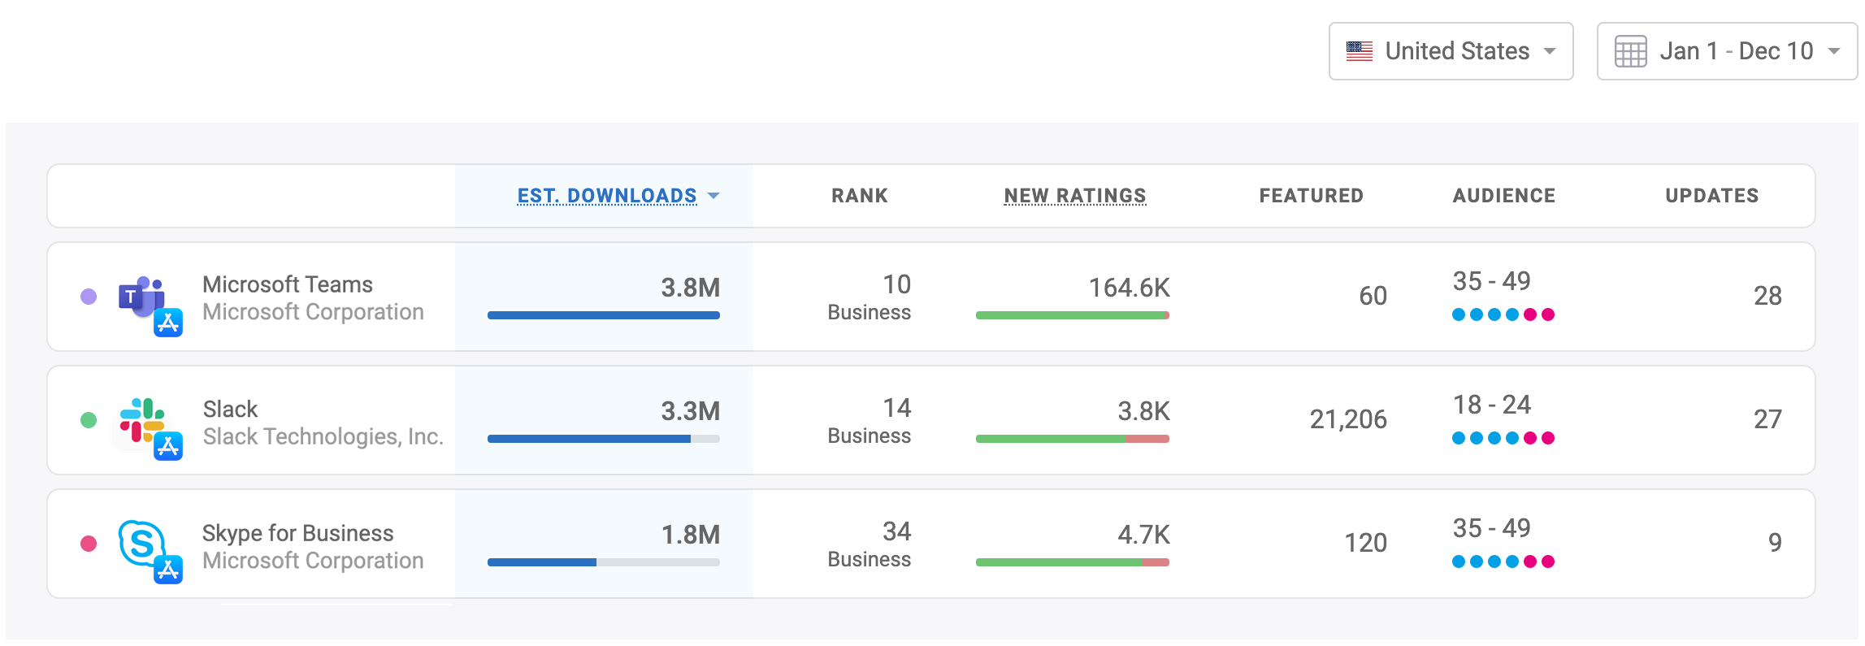This screenshot has height=646, width=1865.
Task: Click the updates count 28 for Teams
Action: (1767, 296)
